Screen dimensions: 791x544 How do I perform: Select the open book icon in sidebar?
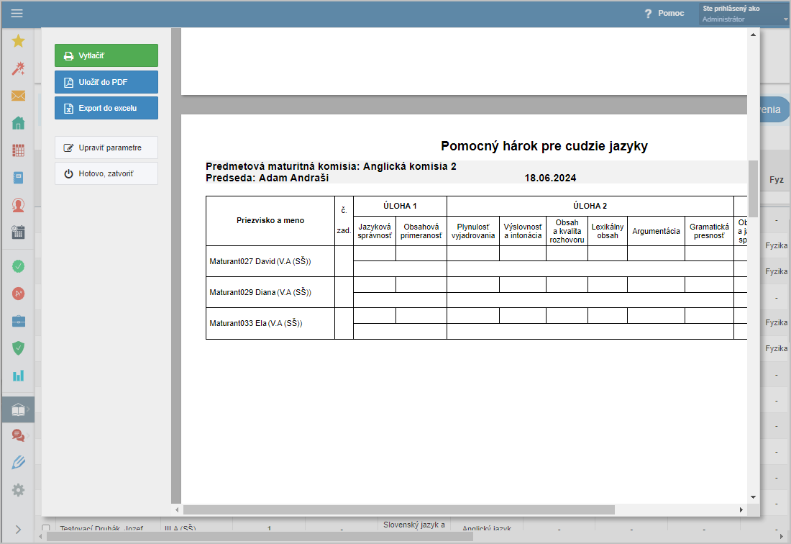(18, 409)
